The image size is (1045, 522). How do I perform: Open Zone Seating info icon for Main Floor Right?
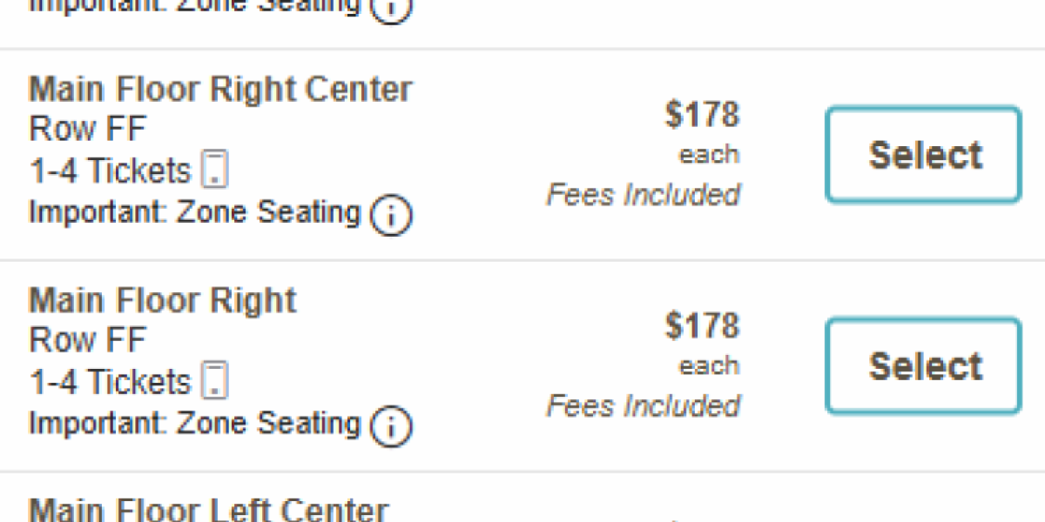click(x=391, y=426)
